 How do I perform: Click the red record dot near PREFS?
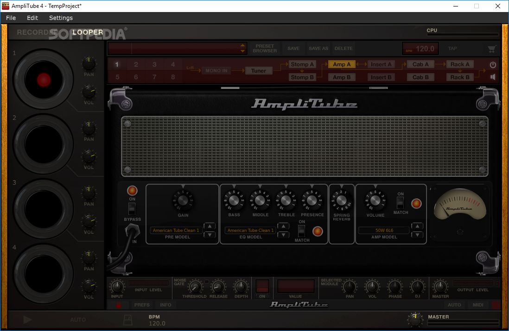(x=119, y=305)
